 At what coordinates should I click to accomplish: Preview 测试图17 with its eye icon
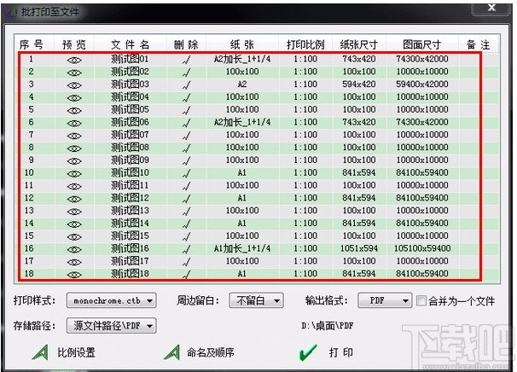click(x=74, y=262)
